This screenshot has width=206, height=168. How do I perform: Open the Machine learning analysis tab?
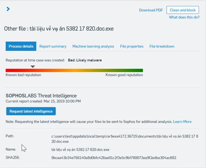93,46
